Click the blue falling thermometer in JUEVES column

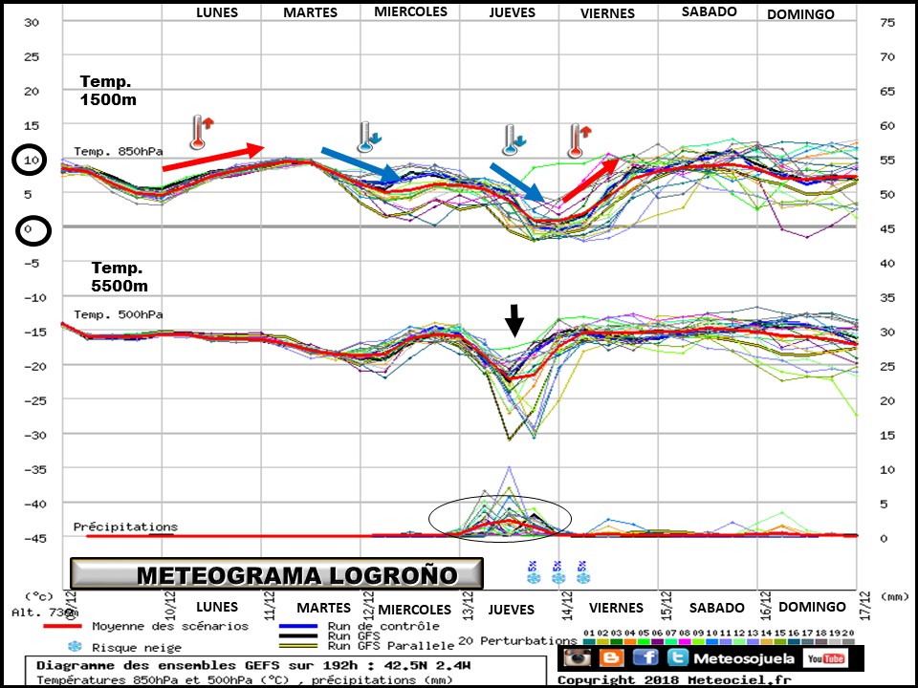pyautogui.click(x=514, y=140)
